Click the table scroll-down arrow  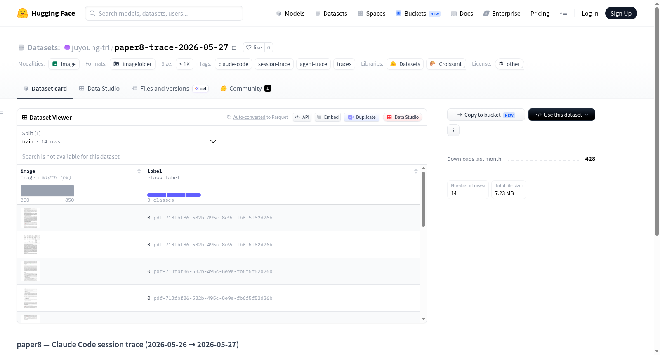click(423, 319)
